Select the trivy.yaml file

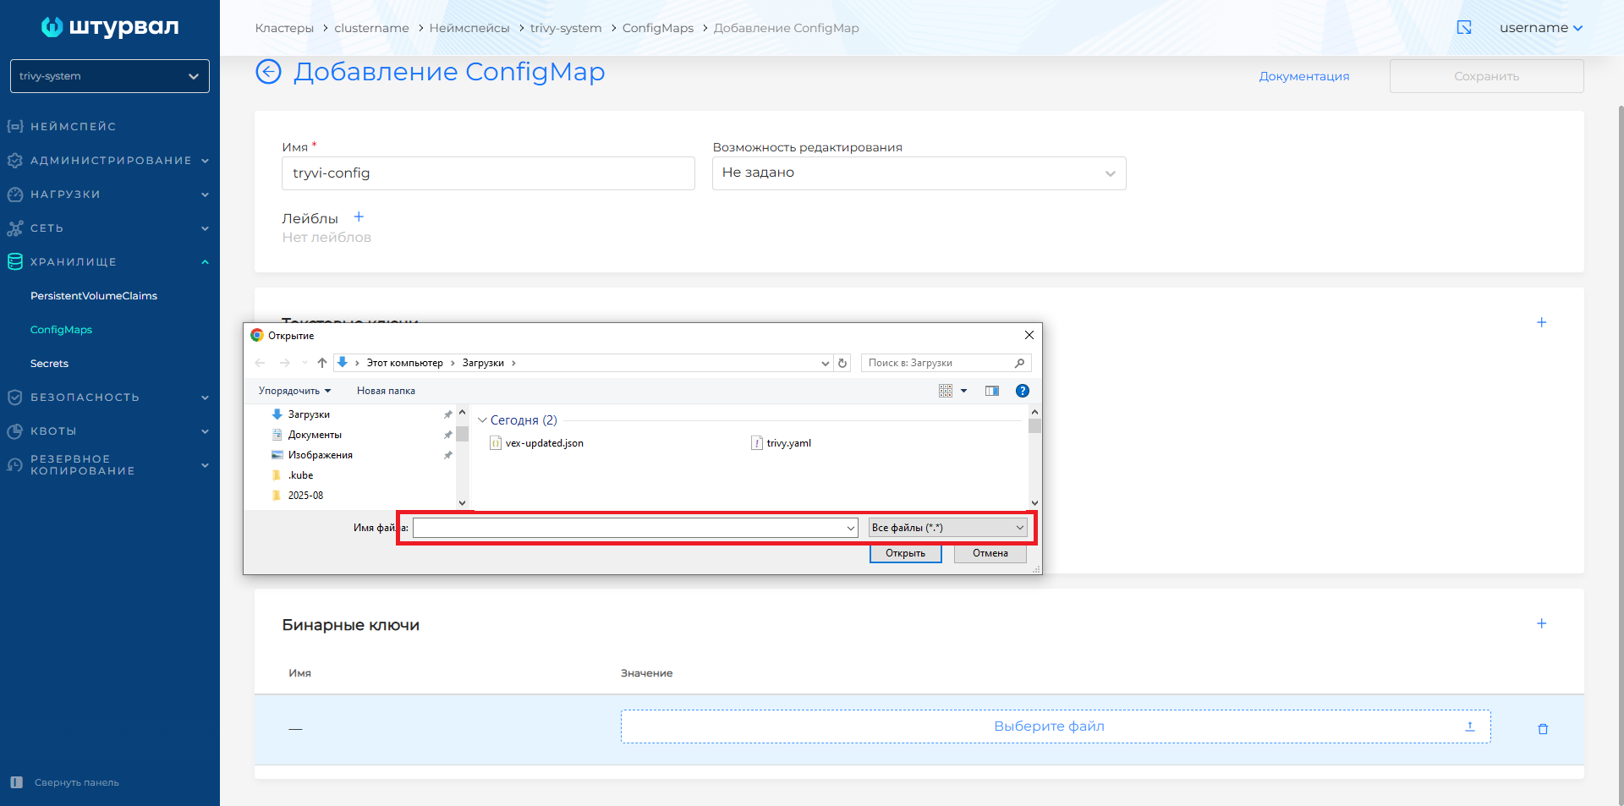pyautogui.click(x=787, y=442)
